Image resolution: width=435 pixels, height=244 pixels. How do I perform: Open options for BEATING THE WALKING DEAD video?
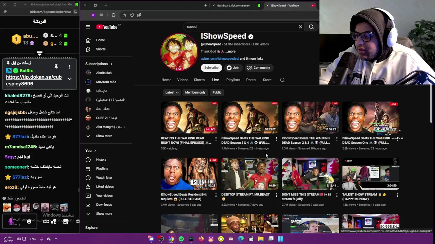[216, 139]
